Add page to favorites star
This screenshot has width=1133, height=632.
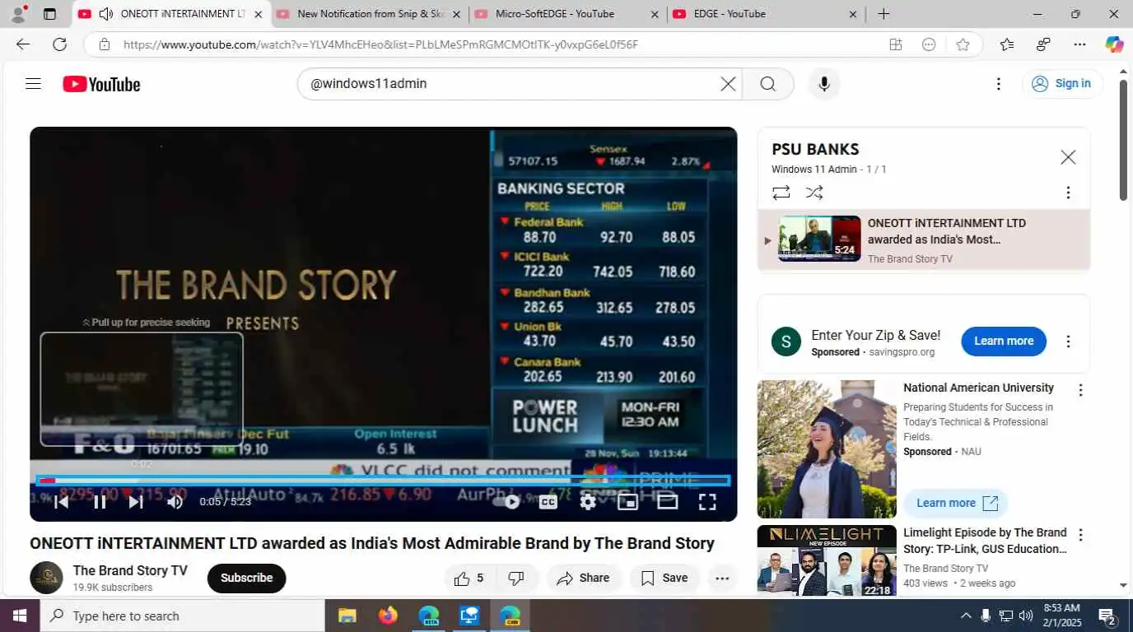pos(963,44)
